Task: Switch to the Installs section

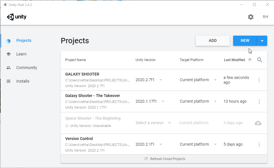Action: (23, 81)
